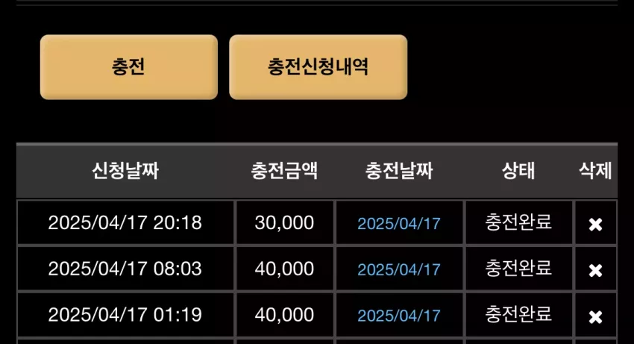Click the 2025/04/17 01:19 application date cell

pyautogui.click(x=125, y=315)
